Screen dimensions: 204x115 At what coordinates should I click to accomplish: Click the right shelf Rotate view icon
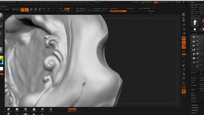[184, 74]
